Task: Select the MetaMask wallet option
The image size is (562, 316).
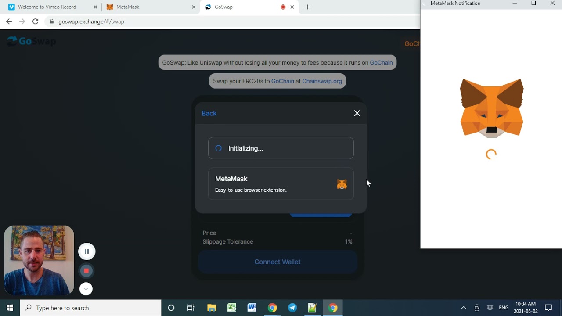Action: pyautogui.click(x=281, y=184)
